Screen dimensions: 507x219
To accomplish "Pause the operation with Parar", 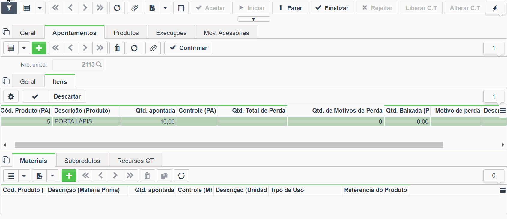I will (290, 8).
